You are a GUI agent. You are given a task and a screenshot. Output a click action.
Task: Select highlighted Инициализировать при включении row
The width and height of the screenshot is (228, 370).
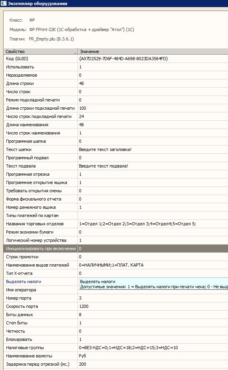point(116,249)
